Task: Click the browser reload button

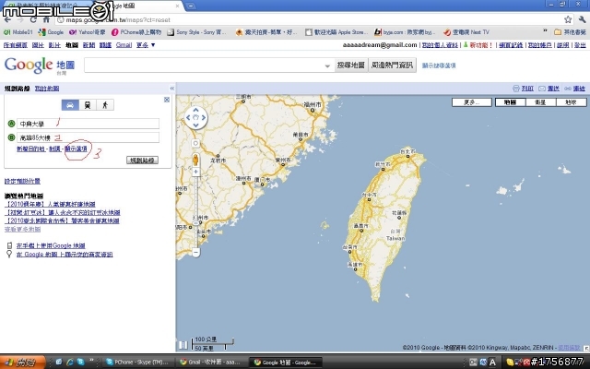Action: (33, 19)
